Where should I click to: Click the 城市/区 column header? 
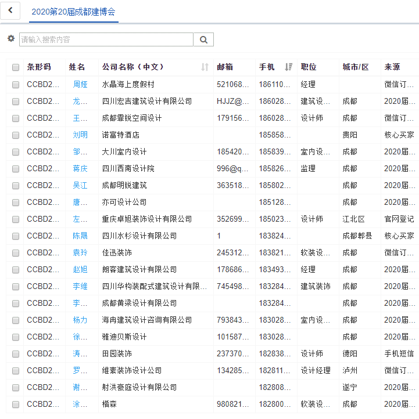click(356, 67)
